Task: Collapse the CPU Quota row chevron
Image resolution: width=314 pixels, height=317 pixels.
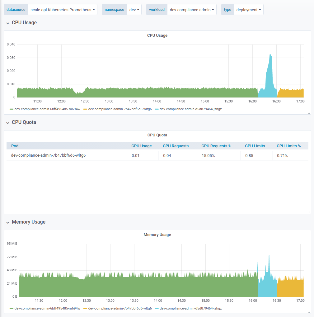Action: [x=8, y=123]
